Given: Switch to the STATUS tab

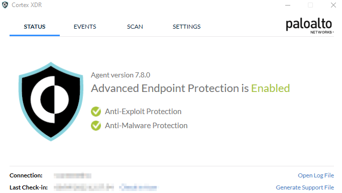Looking at the screenshot, I should point(35,27).
